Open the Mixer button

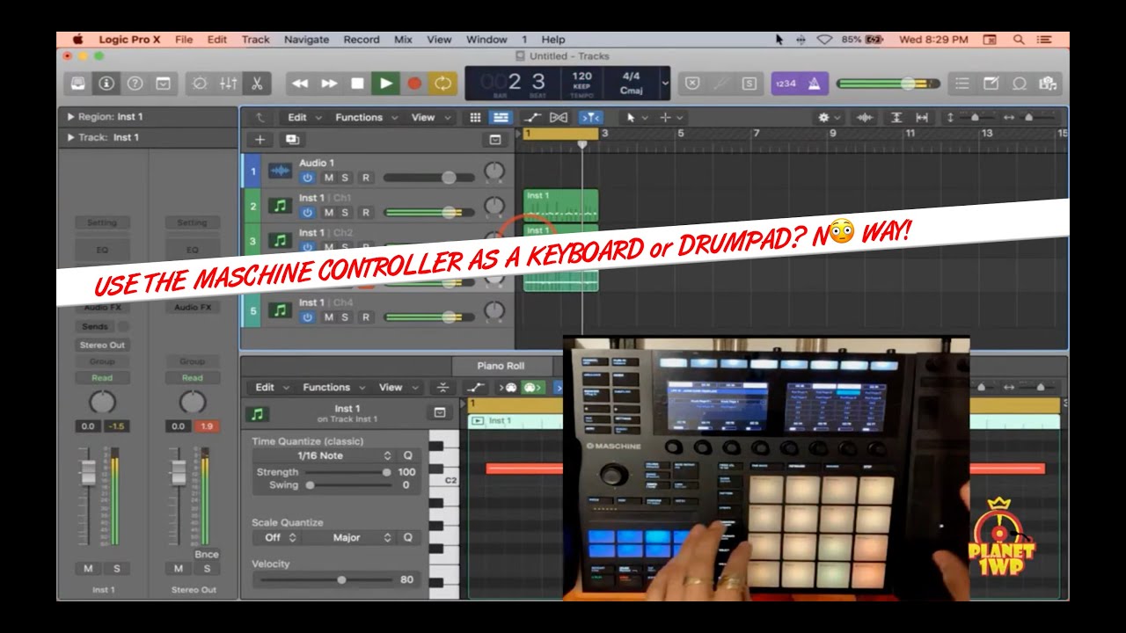[228, 84]
